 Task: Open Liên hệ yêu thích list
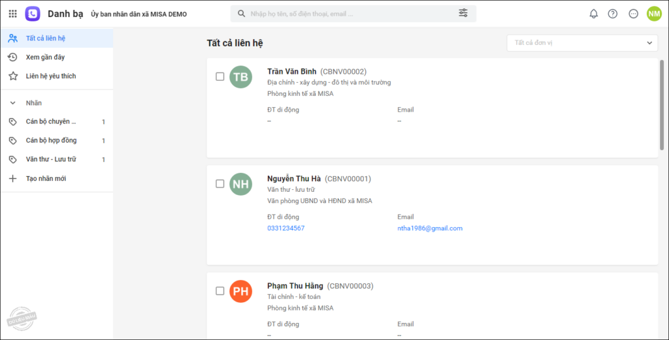point(50,76)
